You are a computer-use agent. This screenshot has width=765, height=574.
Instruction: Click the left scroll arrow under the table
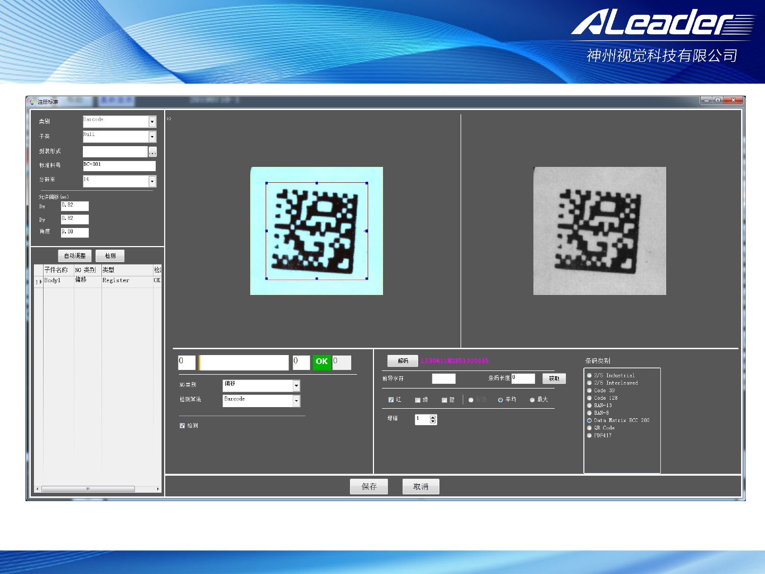37,489
